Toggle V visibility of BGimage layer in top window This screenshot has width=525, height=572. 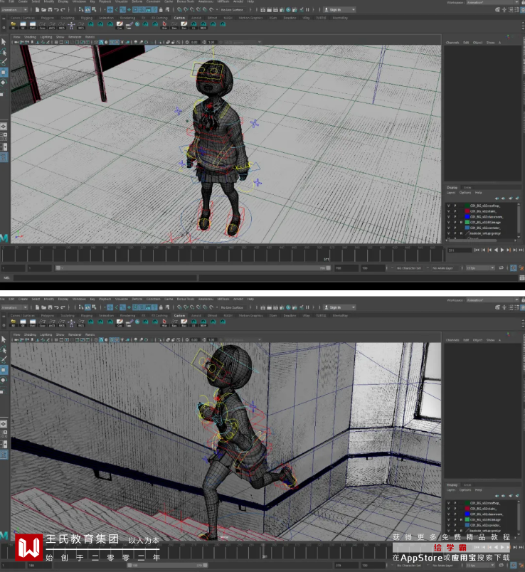[x=449, y=222]
